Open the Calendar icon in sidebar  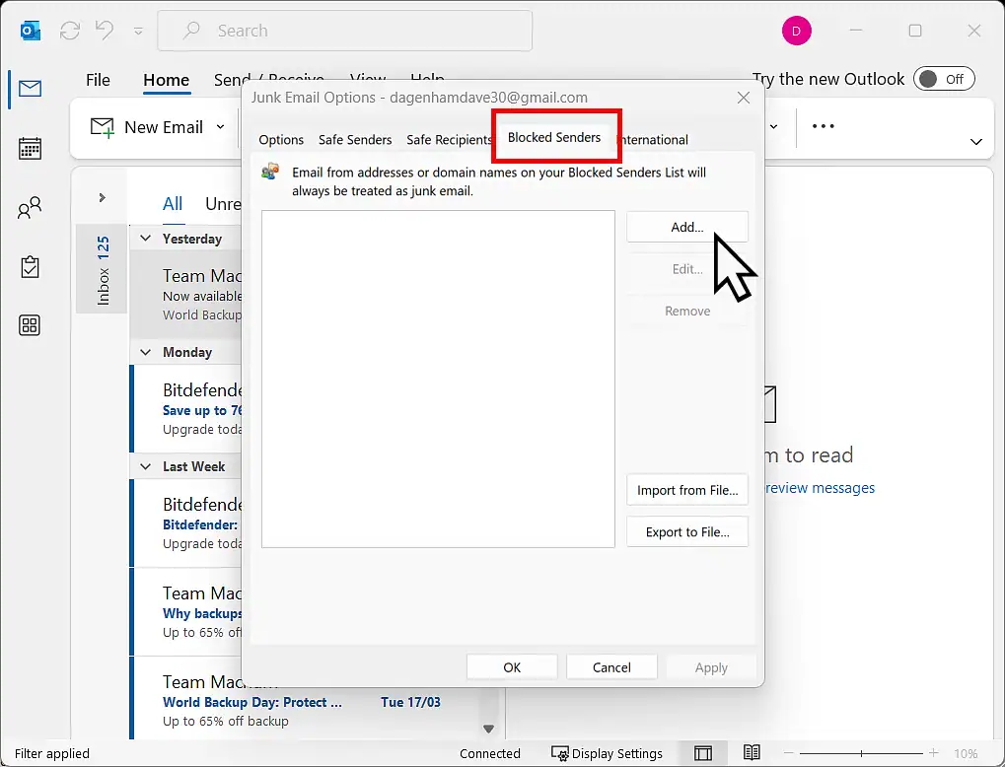(30, 149)
